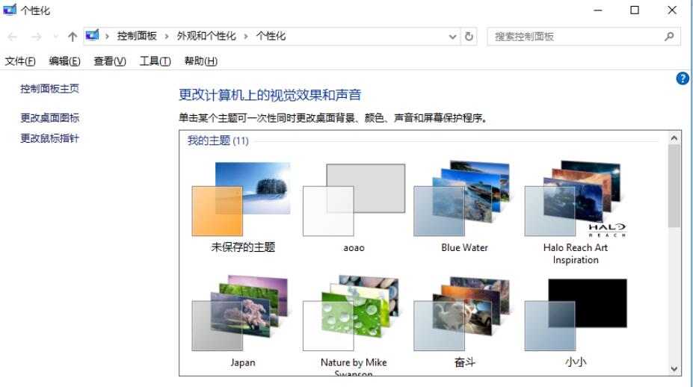Click the personalization icon in title bar
Image resolution: width=693 pixels, height=387 pixels.
coord(9,9)
